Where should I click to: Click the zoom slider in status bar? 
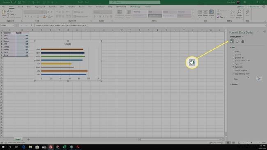coord(251,143)
